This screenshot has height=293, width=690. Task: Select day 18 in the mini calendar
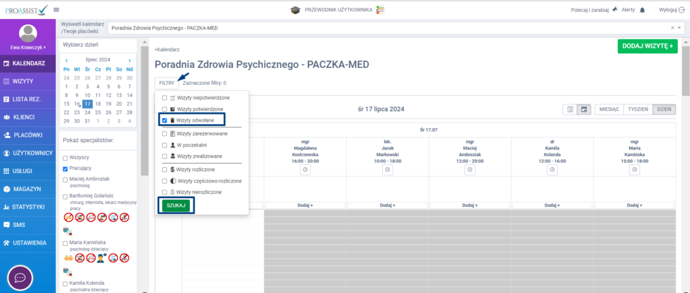(x=98, y=104)
